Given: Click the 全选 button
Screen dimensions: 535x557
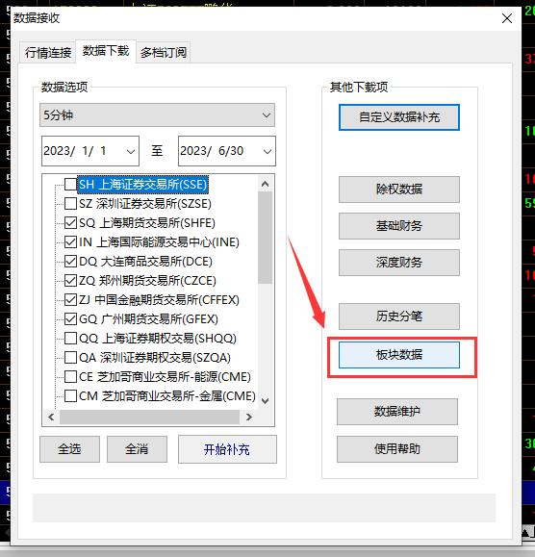Looking at the screenshot, I should (x=69, y=449).
